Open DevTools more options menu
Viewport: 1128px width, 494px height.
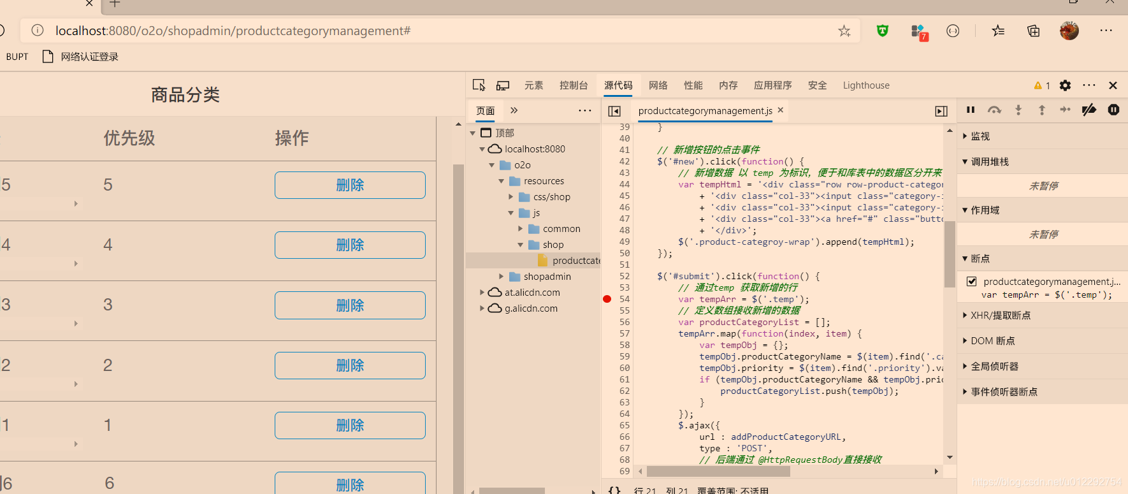click(x=1089, y=85)
